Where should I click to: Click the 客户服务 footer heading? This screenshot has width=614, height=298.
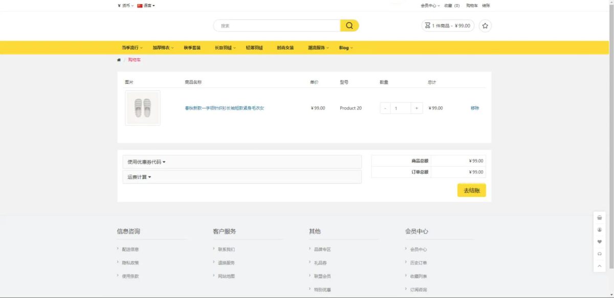coord(225,232)
